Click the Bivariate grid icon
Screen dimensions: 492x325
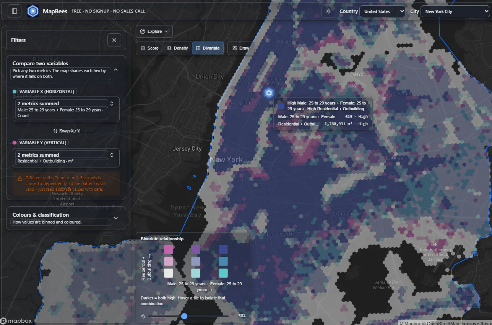pos(198,48)
